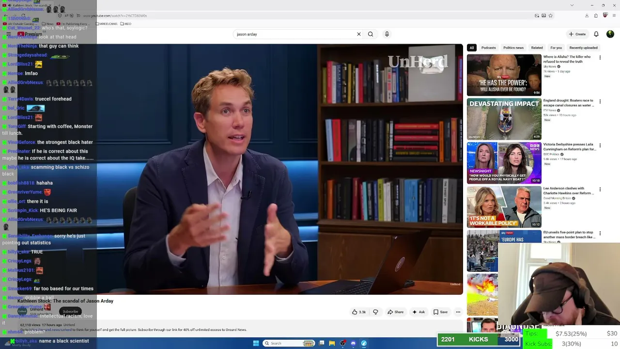Open the News bookmarks folder

pos(48,24)
